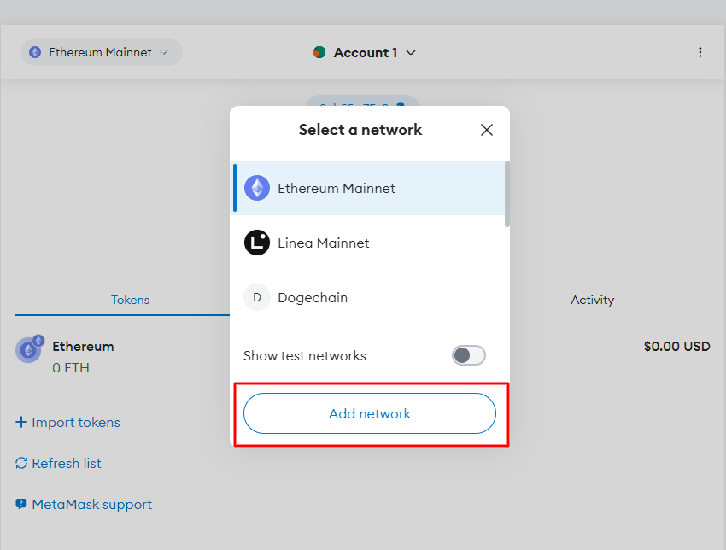Screen dimensions: 726x550
Task: Close the Select a network dialog
Action: pyautogui.click(x=487, y=130)
